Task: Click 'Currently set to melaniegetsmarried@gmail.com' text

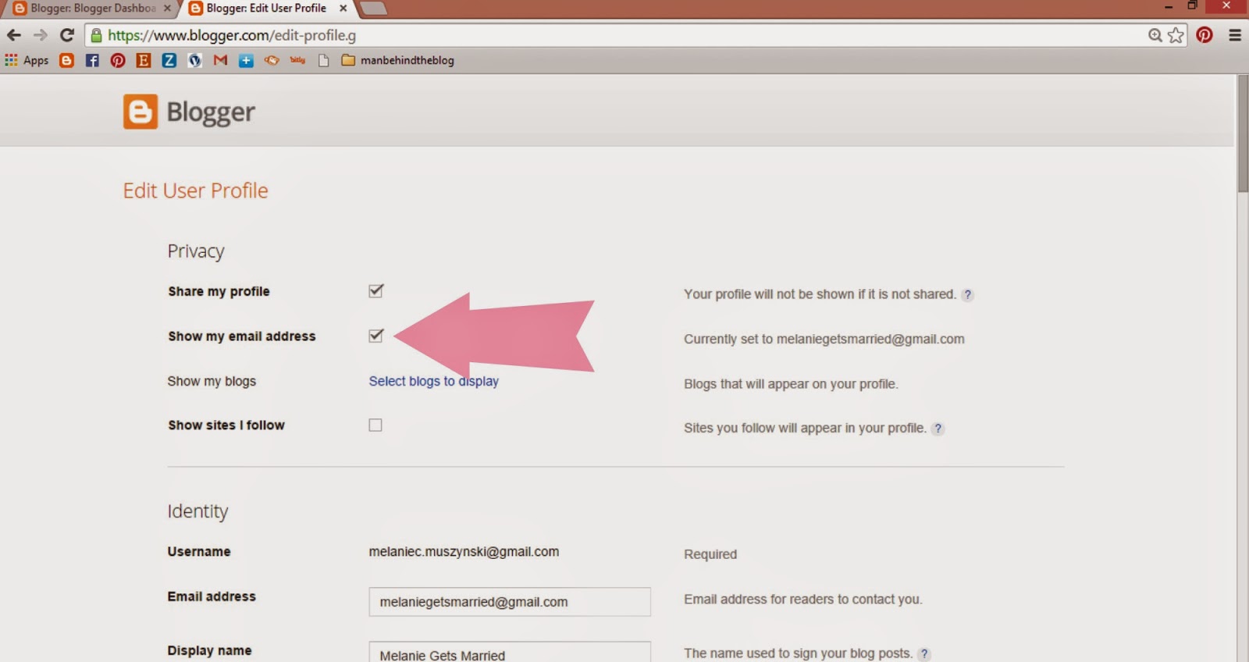Action: pos(824,339)
